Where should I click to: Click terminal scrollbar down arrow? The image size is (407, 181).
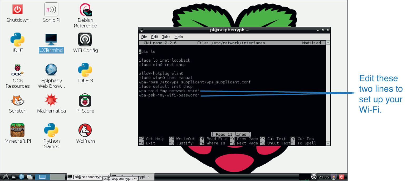click(x=328, y=143)
